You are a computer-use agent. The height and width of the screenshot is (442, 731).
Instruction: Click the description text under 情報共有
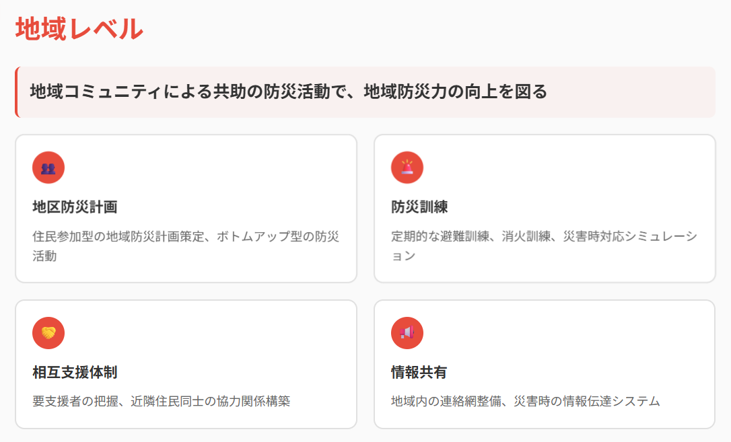(524, 399)
